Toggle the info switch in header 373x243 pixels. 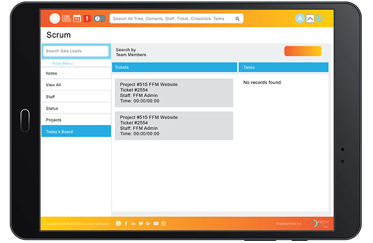100,18
